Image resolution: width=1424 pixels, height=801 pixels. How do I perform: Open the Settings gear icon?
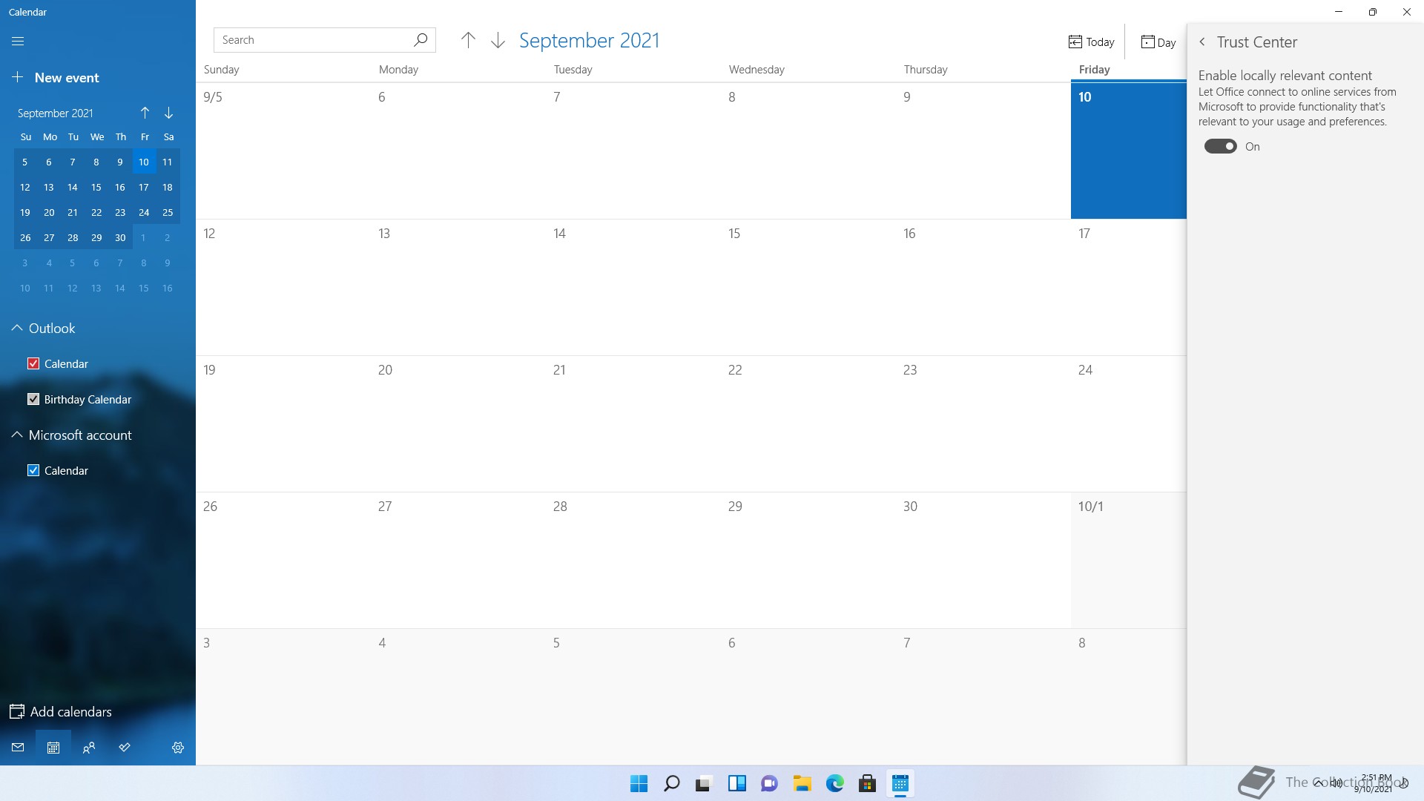click(178, 748)
